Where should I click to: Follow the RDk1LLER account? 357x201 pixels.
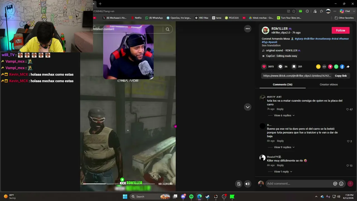(x=341, y=30)
